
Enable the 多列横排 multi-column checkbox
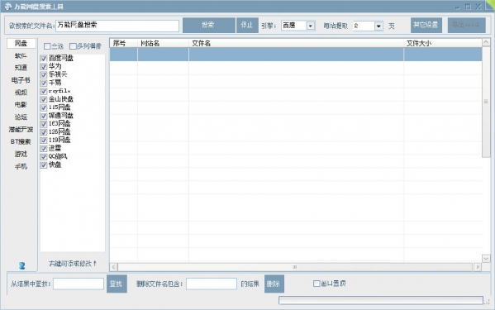point(73,46)
